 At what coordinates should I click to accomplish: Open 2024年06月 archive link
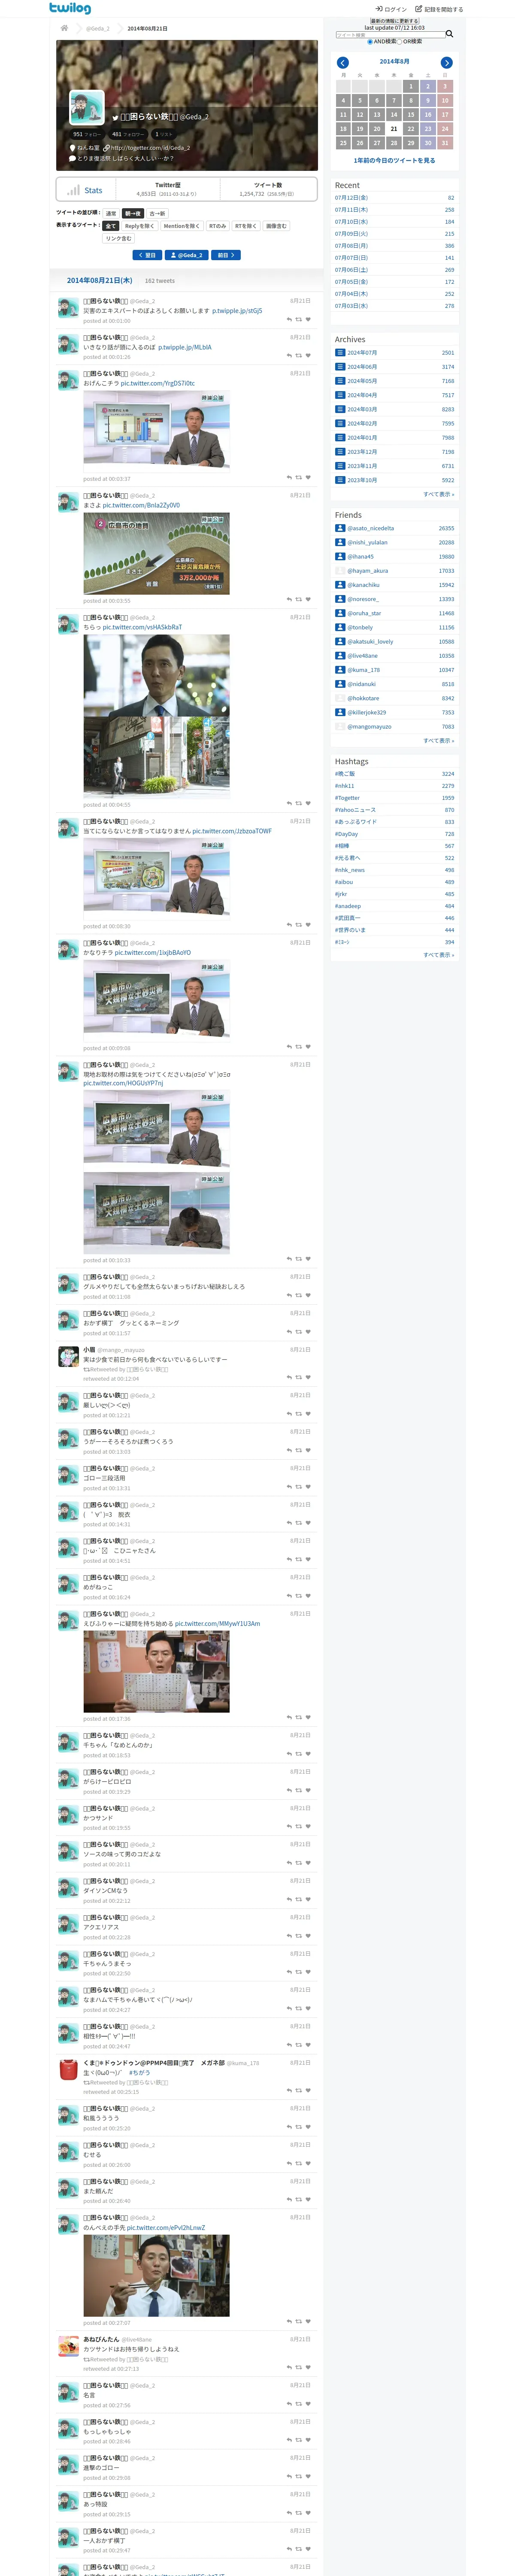pyautogui.click(x=362, y=367)
